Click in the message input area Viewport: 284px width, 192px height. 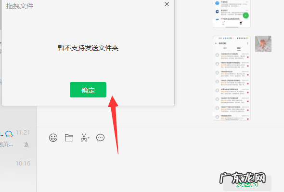(x=160, y=160)
